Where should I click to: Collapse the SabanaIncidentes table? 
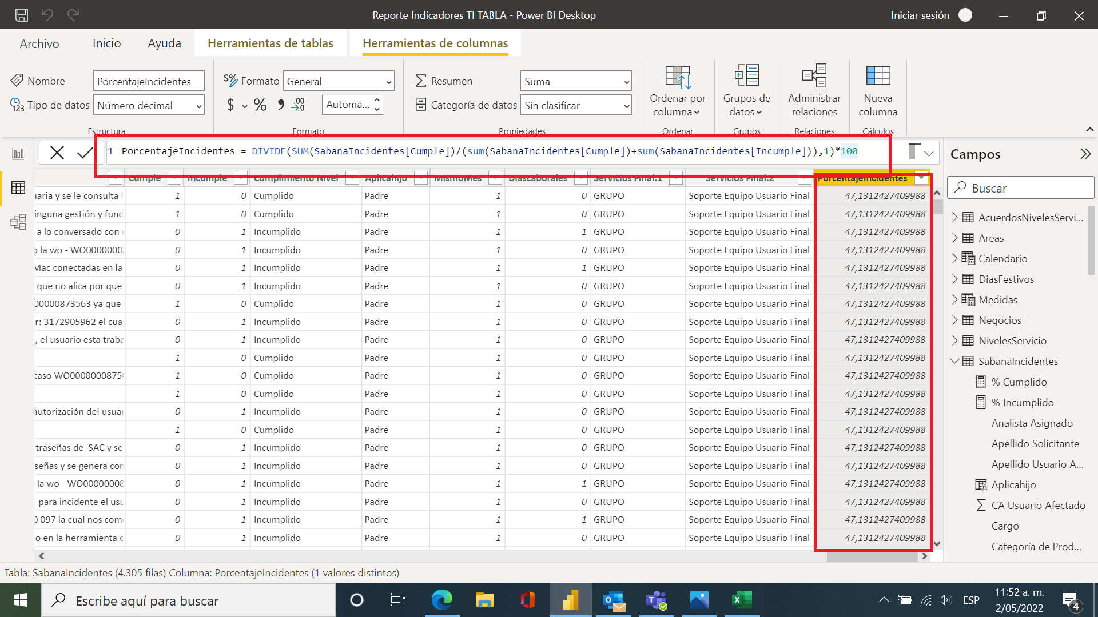[x=954, y=361]
